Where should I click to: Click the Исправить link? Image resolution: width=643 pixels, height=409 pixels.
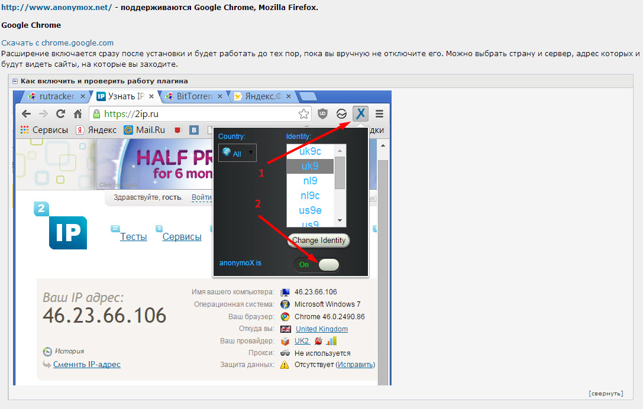[x=355, y=365]
